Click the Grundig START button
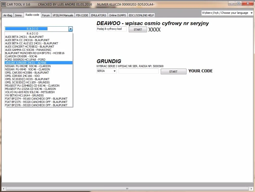Viewport: 255px width, 192px height. (173, 71)
